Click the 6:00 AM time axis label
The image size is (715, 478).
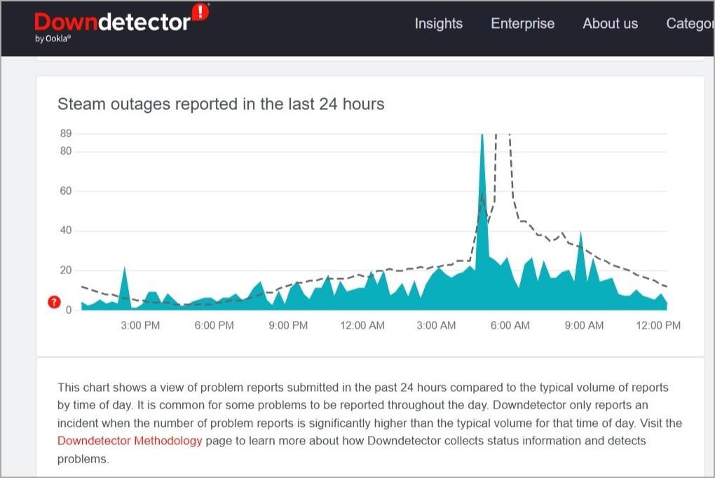coord(510,325)
